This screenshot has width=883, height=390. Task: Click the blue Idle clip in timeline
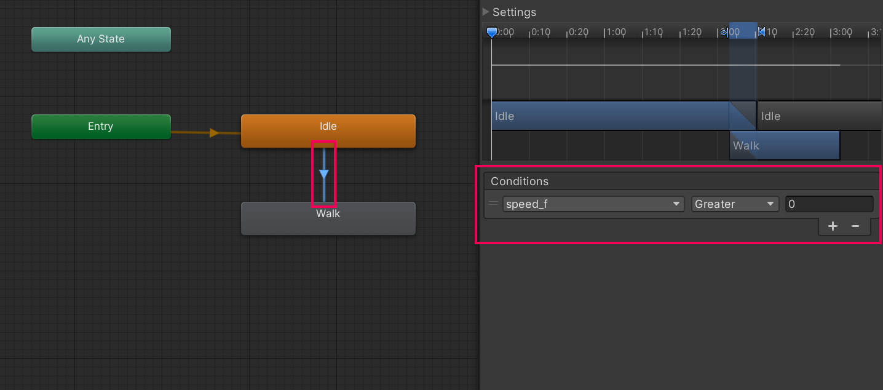click(x=609, y=116)
